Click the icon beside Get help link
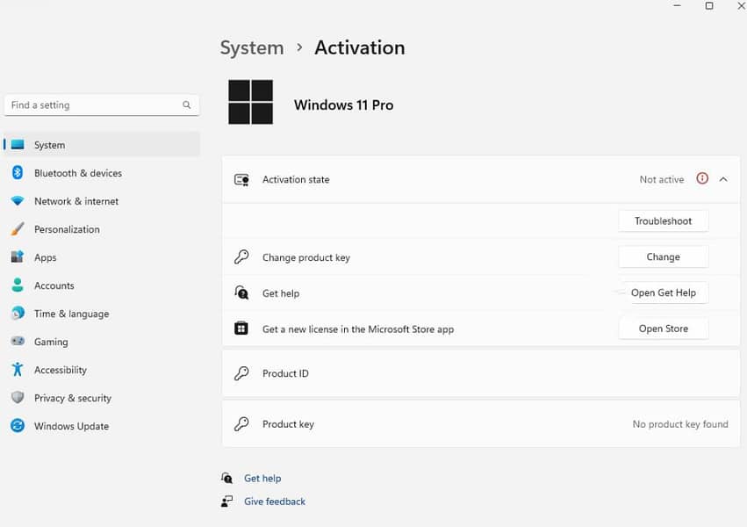747x527 pixels. click(x=227, y=478)
